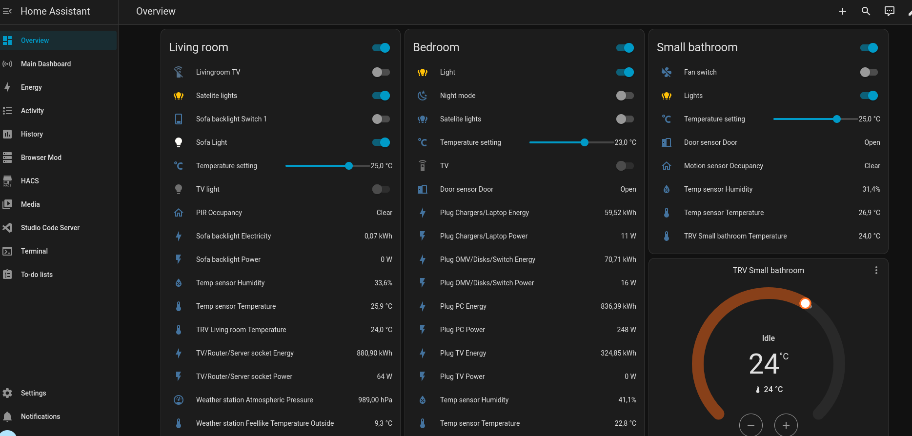Go to HACS in the sidebar

point(30,181)
